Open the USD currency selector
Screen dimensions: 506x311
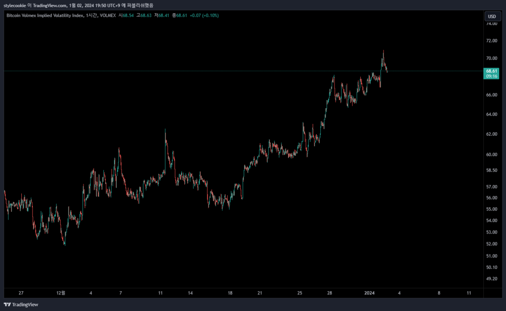pyautogui.click(x=492, y=16)
